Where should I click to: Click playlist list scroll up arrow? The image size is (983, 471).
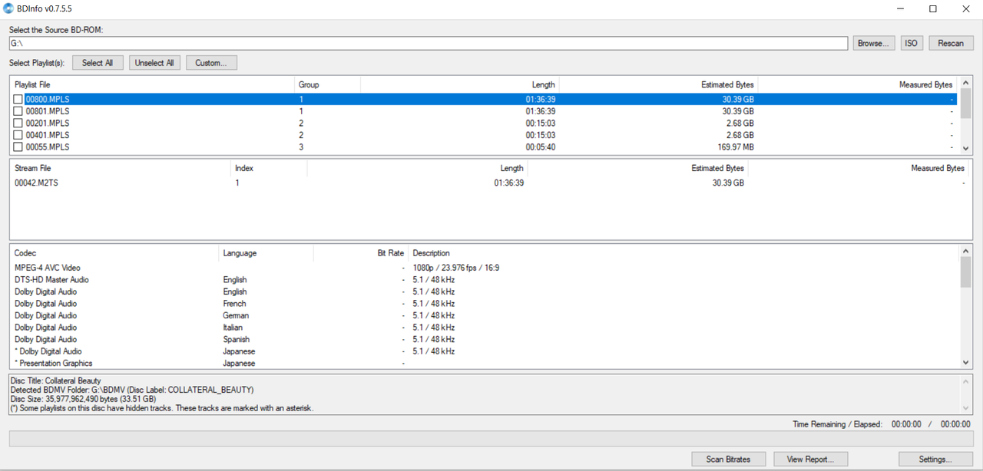click(x=965, y=81)
